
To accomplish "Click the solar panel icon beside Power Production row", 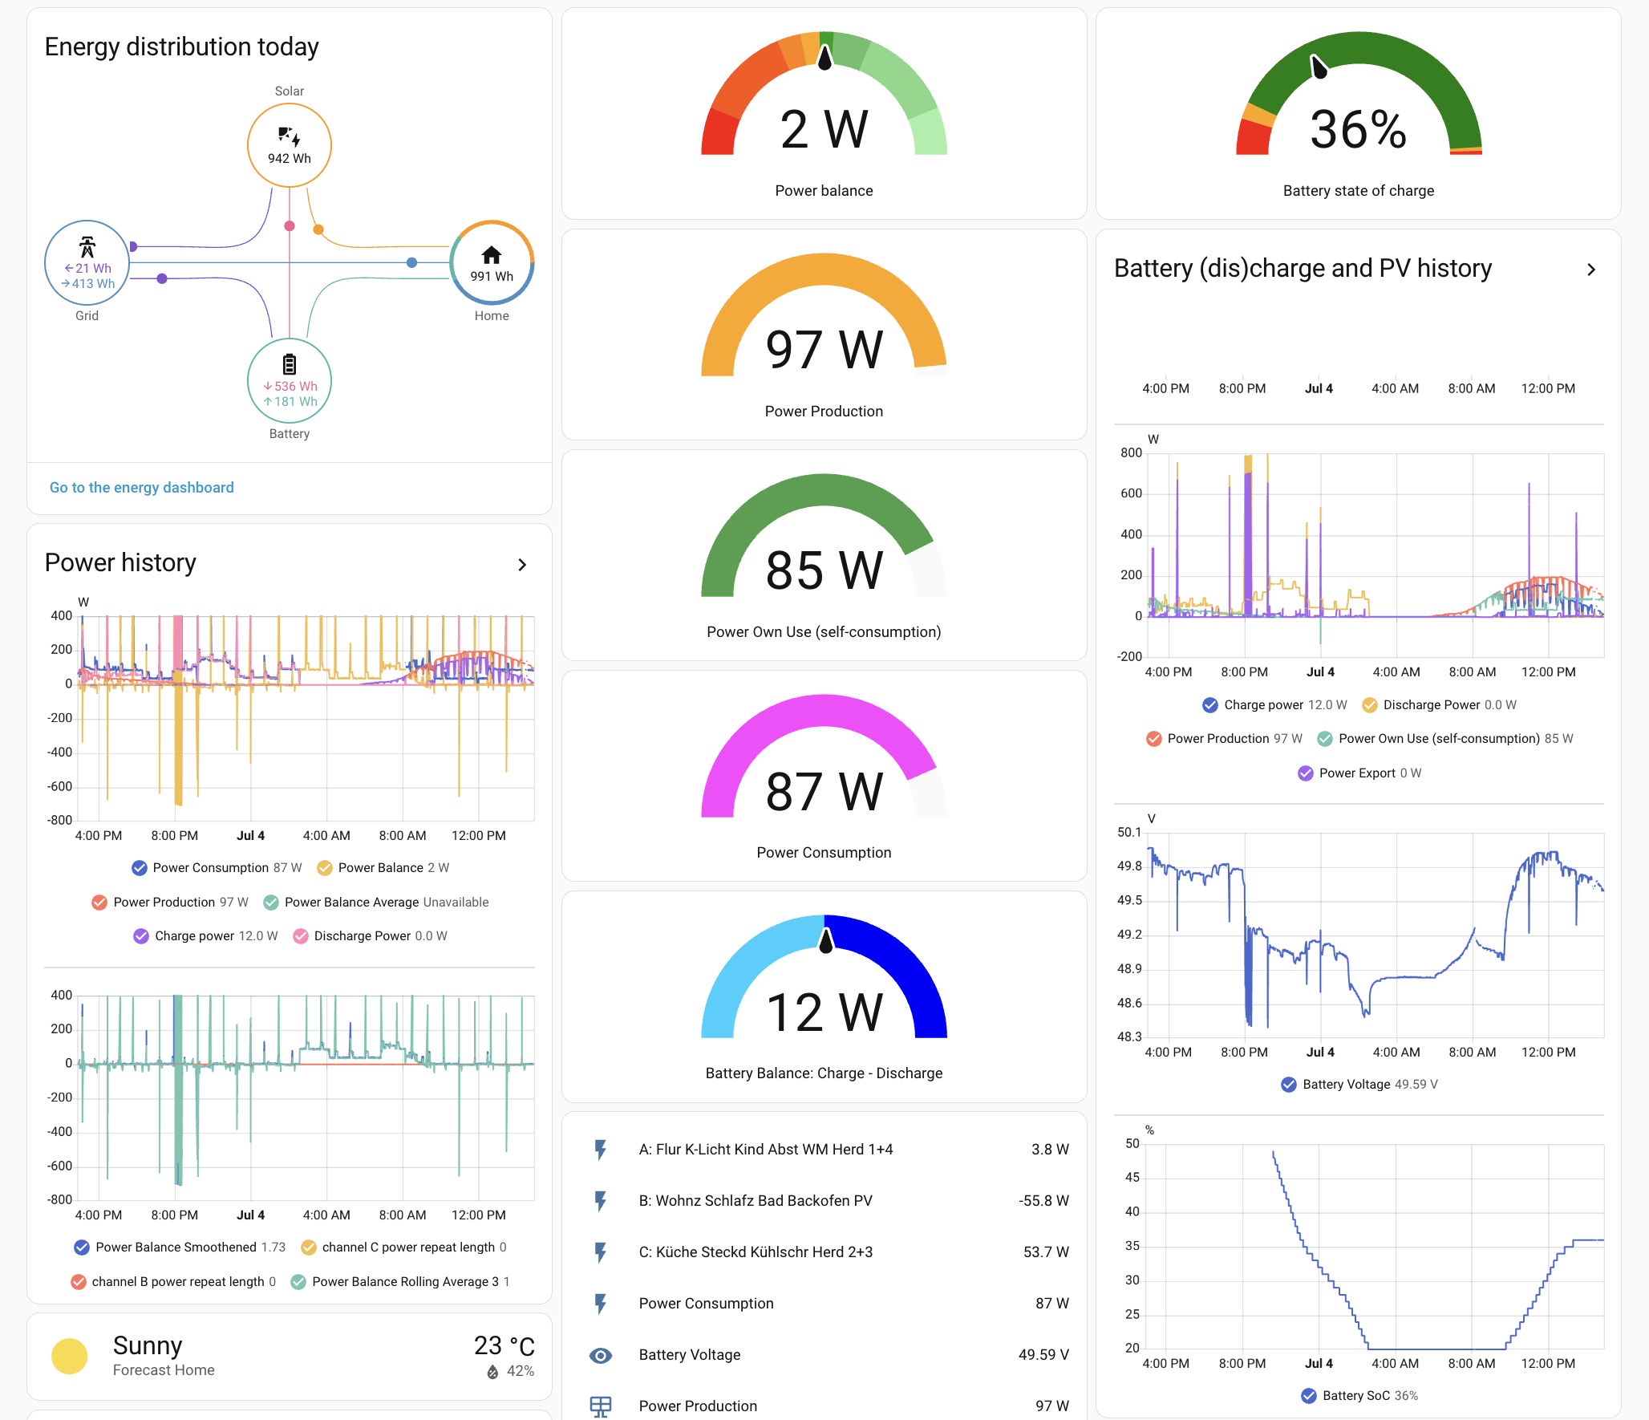I will (601, 1406).
